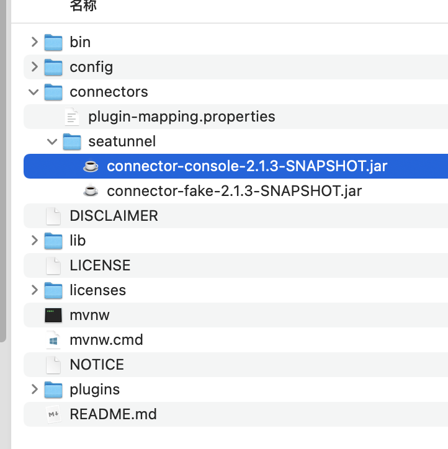The height and width of the screenshot is (449, 448).
Task: Click the plugin-mapping.properties file icon
Action: 72,117
